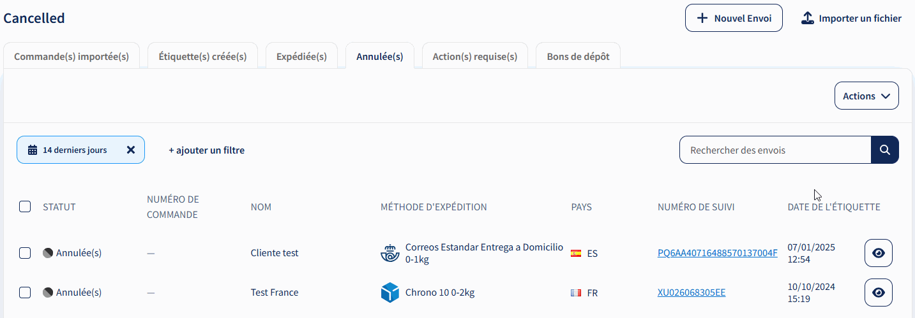Screen dimensions: 915x318
Task: Create a shipment with Nouvel Envoi
Action: pos(734,18)
